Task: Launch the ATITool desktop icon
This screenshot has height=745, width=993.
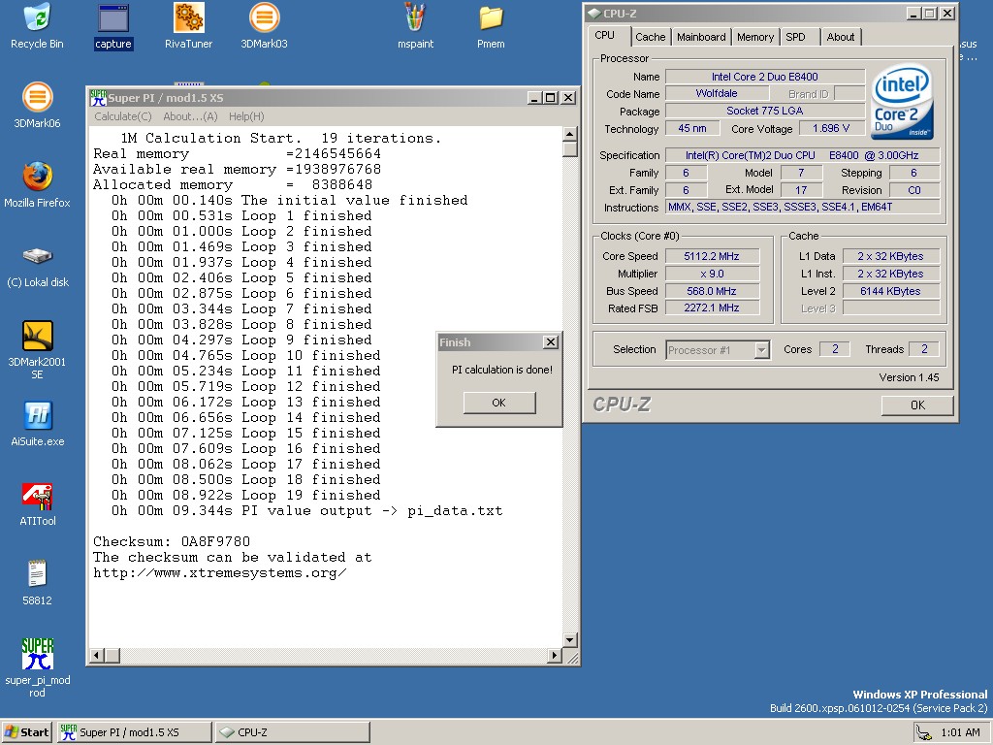Action: (38, 504)
